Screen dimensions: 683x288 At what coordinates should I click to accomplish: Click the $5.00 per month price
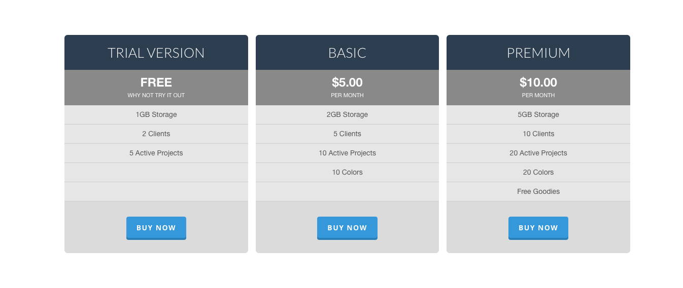(347, 88)
